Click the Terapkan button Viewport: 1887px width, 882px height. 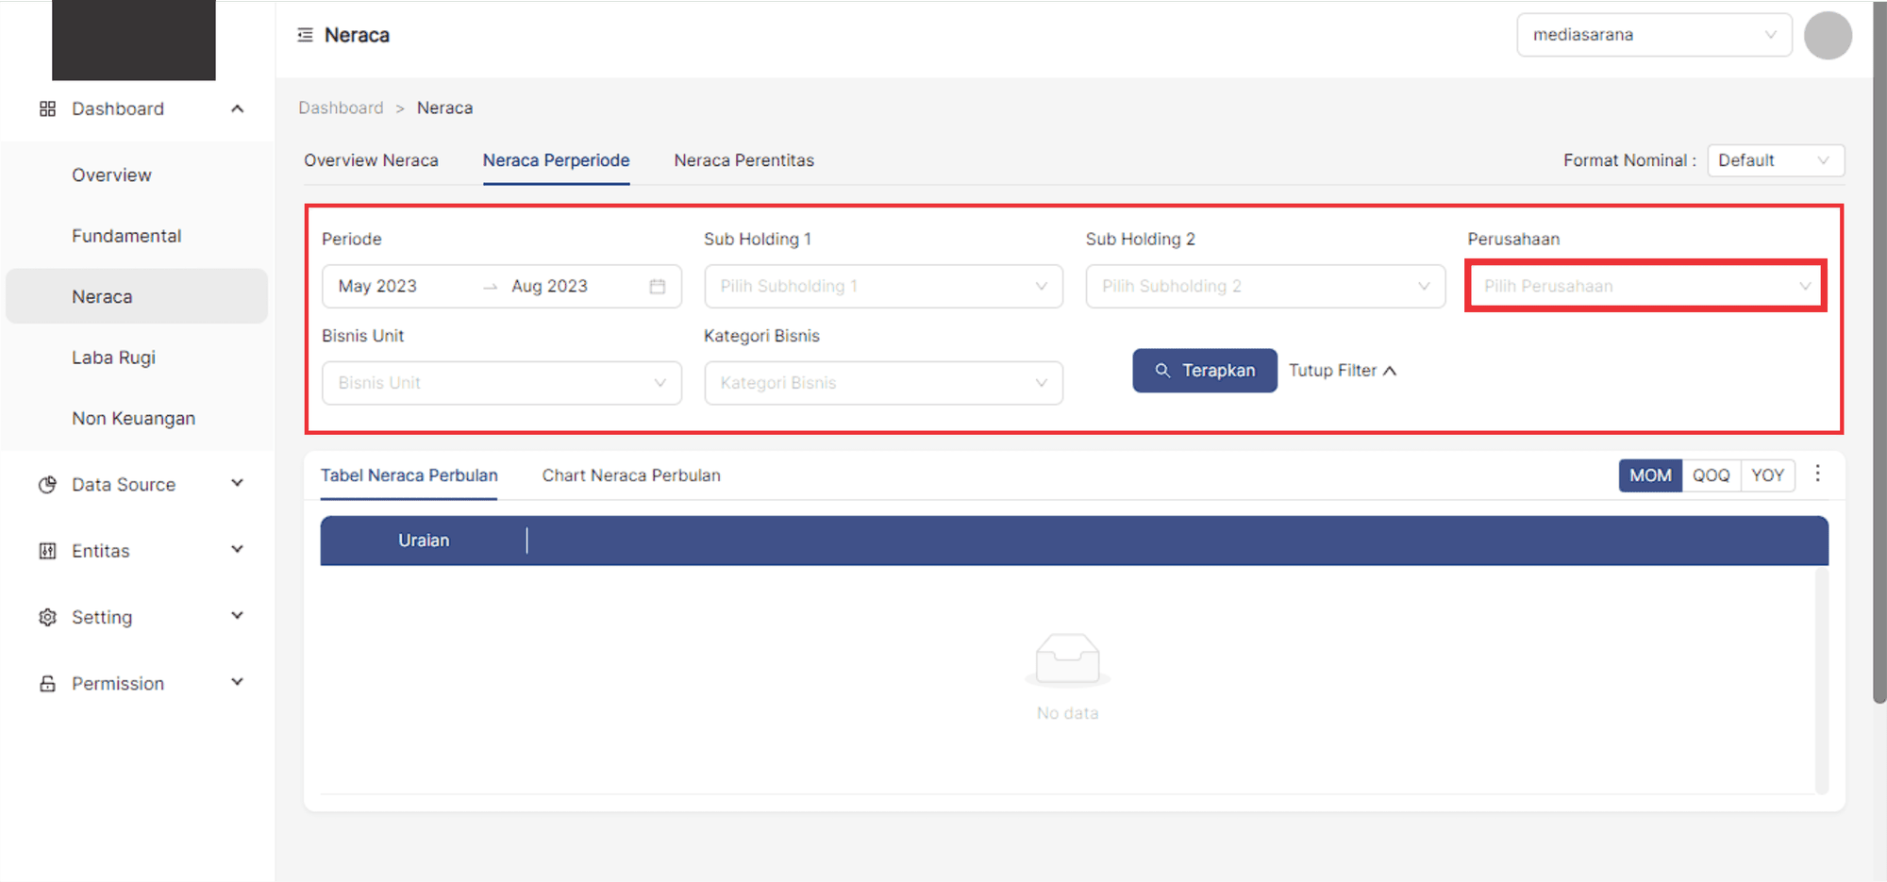(x=1204, y=371)
